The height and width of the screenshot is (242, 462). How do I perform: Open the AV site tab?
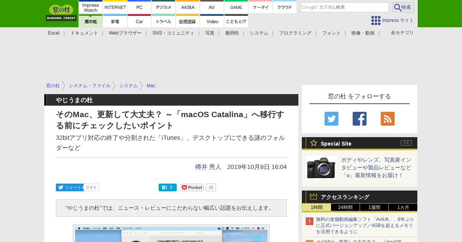212,7
